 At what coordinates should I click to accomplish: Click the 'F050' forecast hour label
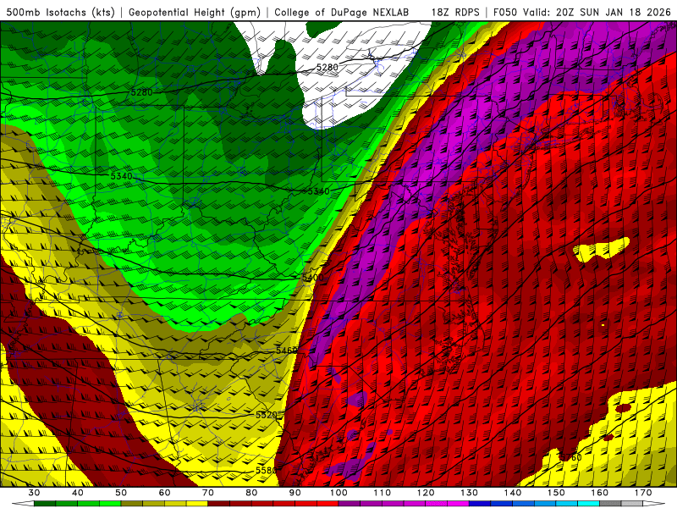(504, 13)
